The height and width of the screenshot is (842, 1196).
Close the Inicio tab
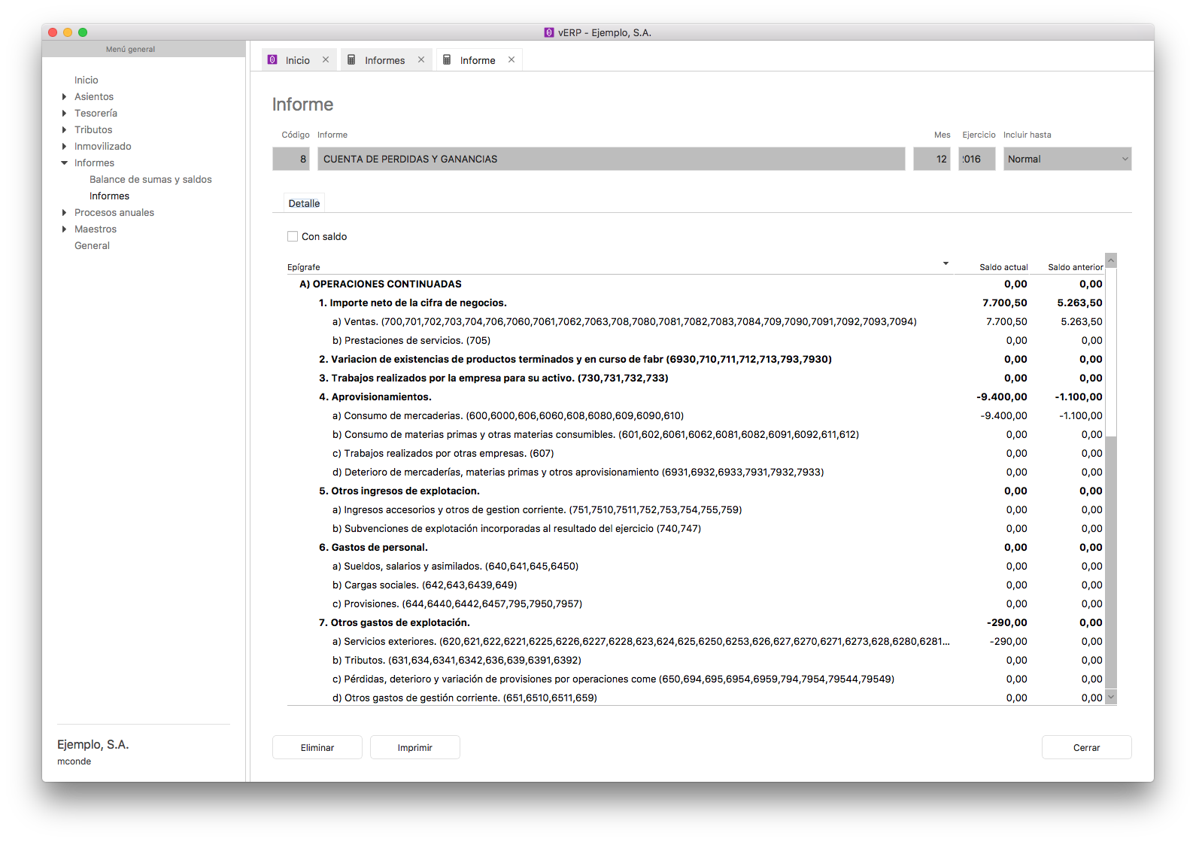pos(326,60)
